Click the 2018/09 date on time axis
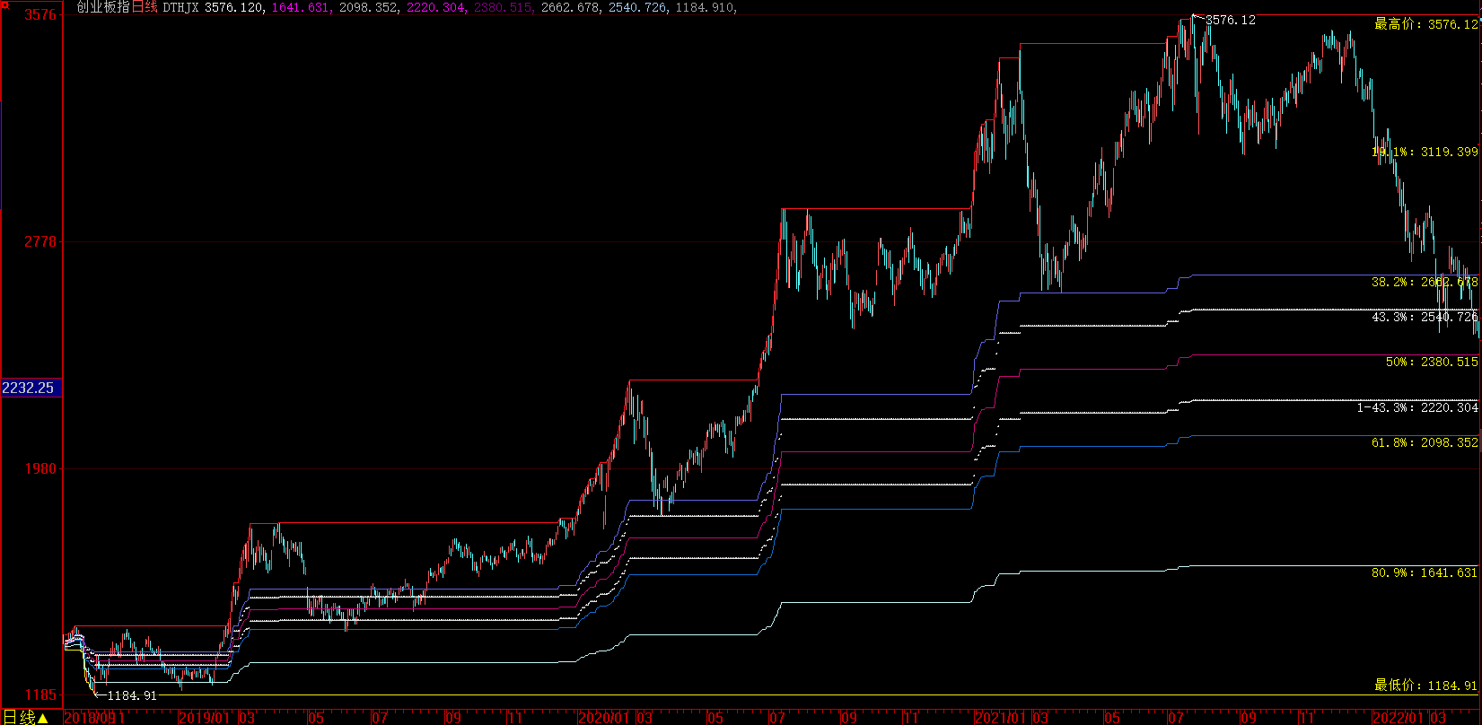This screenshot has height=725, width=1482. (x=90, y=718)
